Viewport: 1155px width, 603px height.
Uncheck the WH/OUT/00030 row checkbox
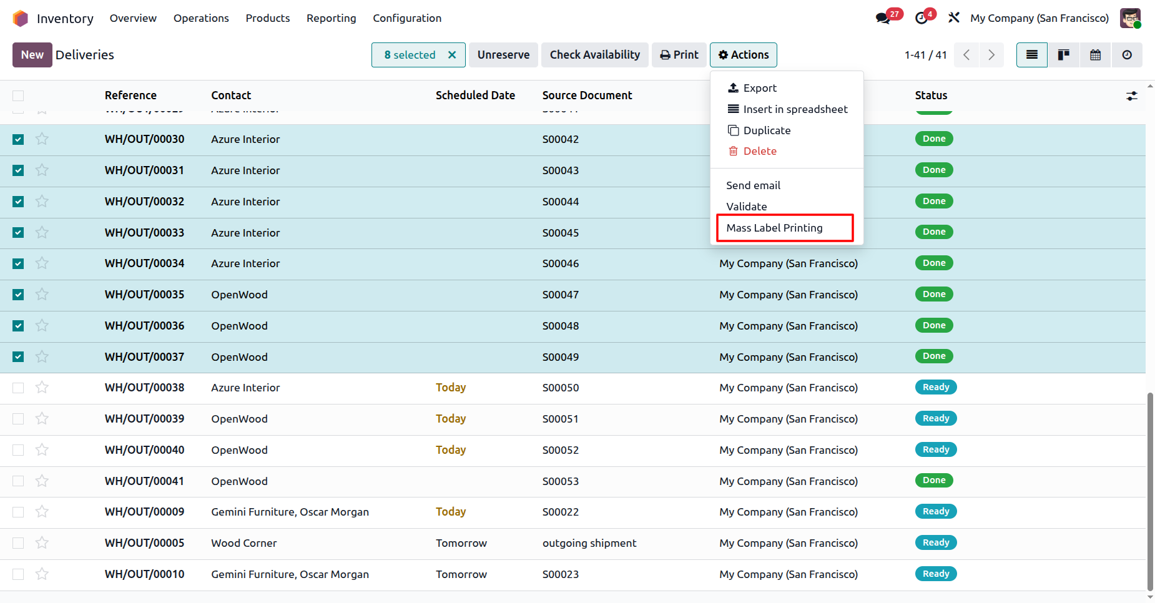pos(18,139)
